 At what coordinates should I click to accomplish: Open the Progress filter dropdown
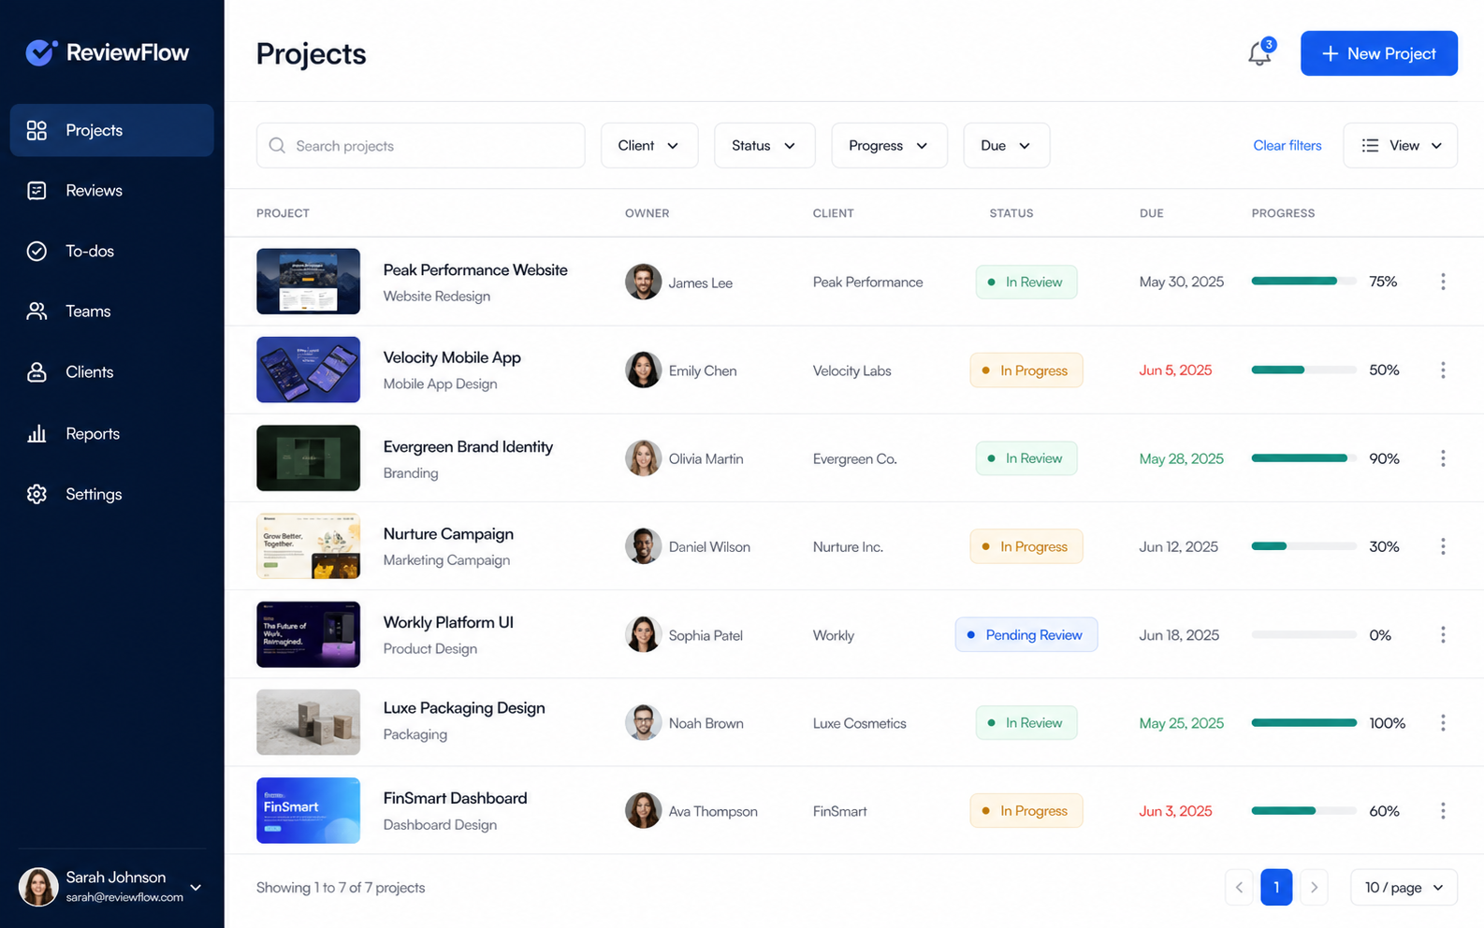tap(889, 145)
